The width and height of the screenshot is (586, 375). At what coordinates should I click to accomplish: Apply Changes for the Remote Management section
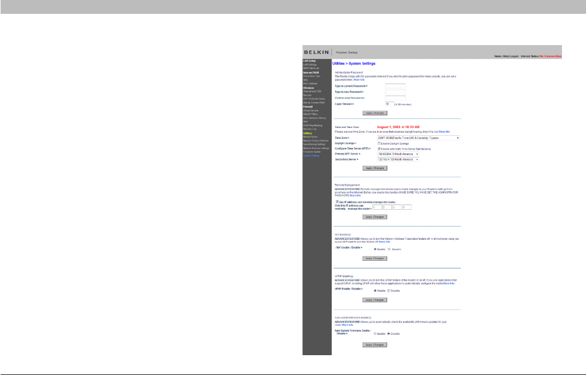tap(374, 216)
